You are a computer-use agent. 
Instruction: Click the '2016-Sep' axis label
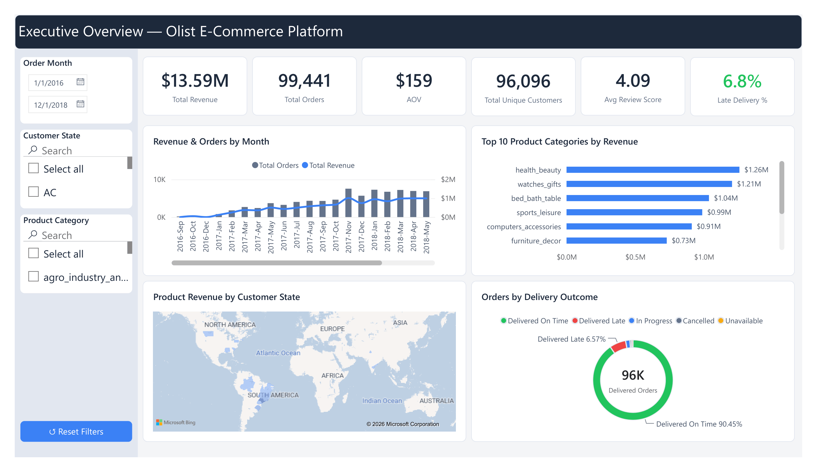pyautogui.click(x=180, y=237)
